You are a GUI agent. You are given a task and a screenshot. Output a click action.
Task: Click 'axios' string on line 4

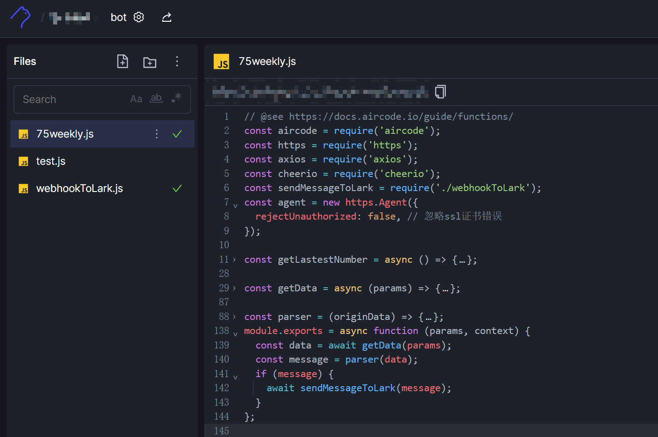pos(387,159)
